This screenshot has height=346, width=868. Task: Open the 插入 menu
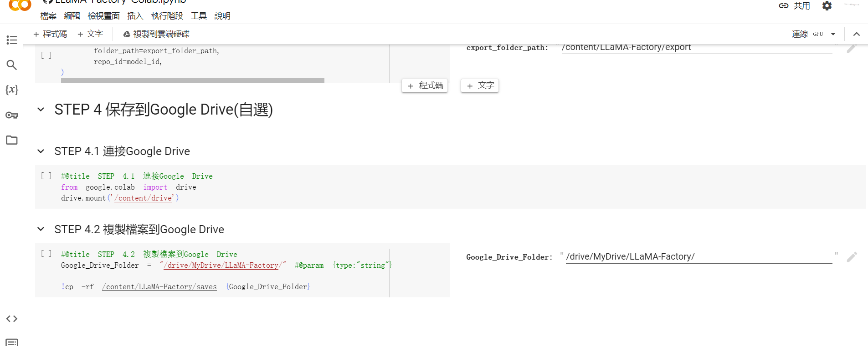[x=135, y=16]
